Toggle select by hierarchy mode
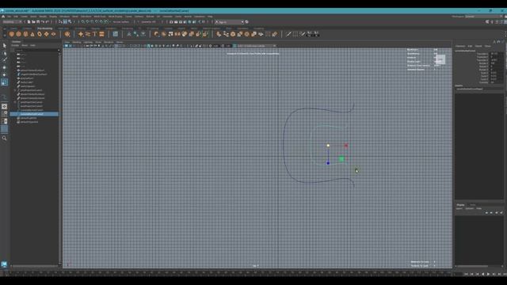The height and width of the screenshot is (285, 507). (x=60, y=21)
